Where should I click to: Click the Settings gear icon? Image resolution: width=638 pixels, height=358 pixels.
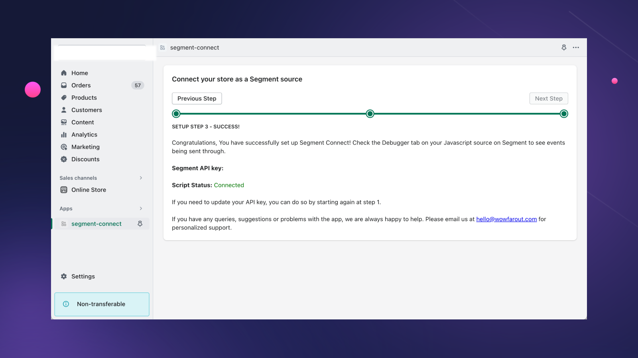tap(64, 276)
